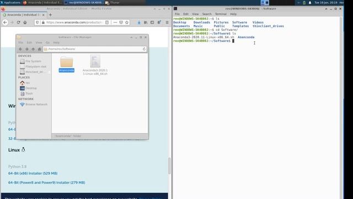Open Firefox downloads arrow icon
353x199 pixels.
tap(139, 22)
